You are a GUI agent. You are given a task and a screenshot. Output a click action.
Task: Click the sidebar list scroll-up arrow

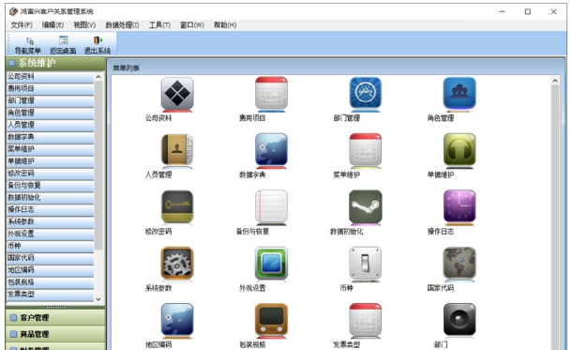point(98,77)
